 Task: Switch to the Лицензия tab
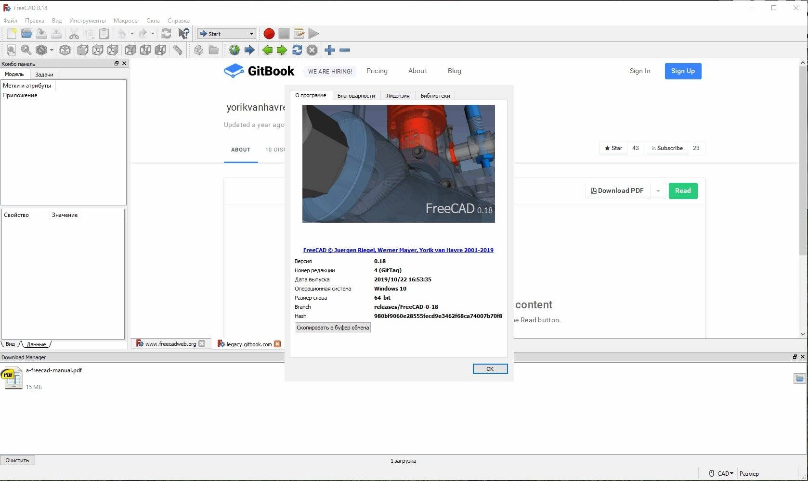pos(398,96)
